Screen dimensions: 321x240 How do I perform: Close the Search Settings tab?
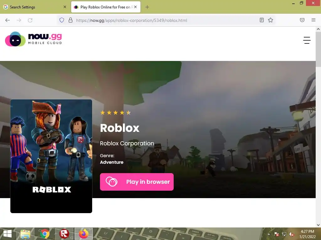pyautogui.click(x=65, y=7)
